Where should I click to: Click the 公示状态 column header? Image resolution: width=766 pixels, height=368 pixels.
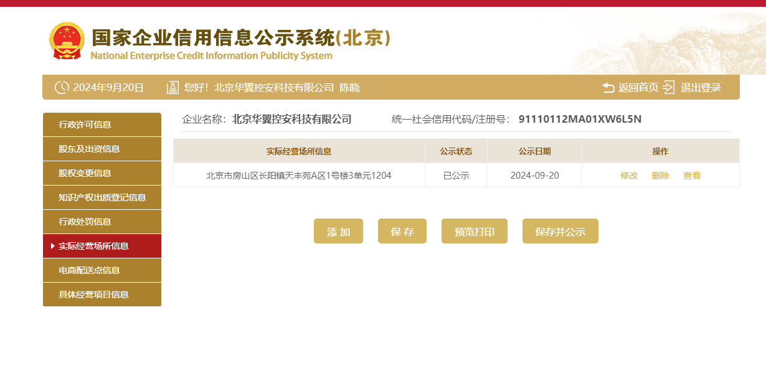pos(456,151)
